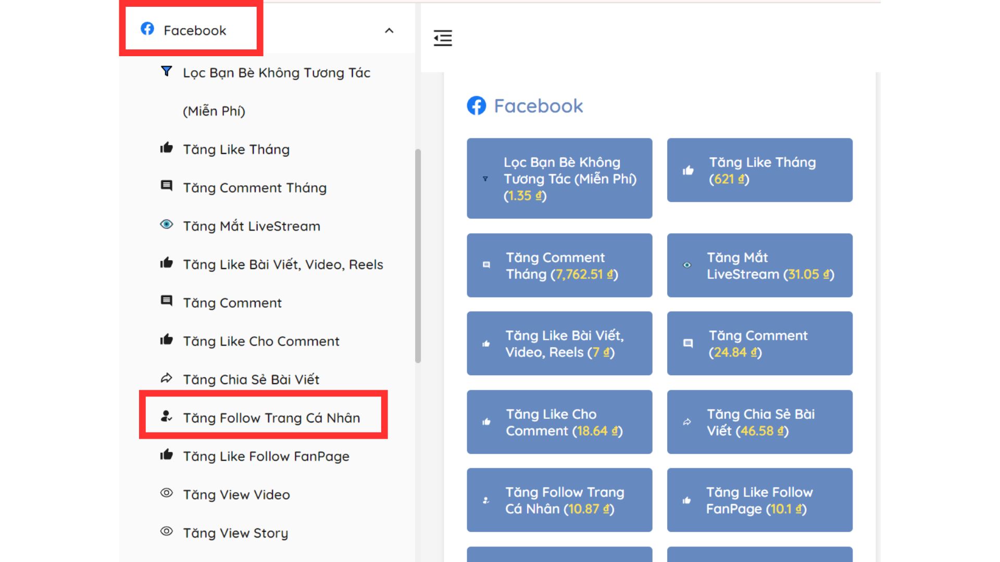This screenshot has height=562, width=1000.
Task: Click person icon on Tăng Follow Trang Cá Nhân card
Action: 486,500
